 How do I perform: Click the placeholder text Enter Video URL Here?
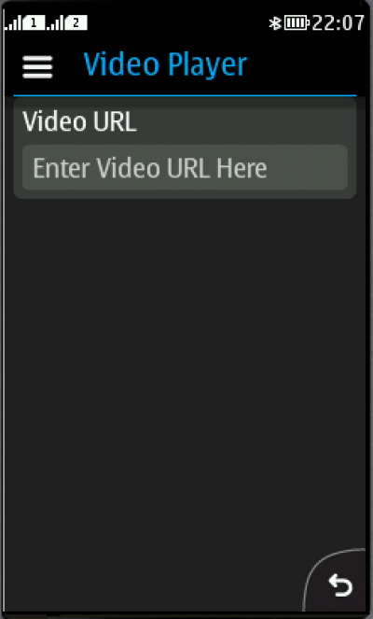pyautogui.click(x=150, y=168)
